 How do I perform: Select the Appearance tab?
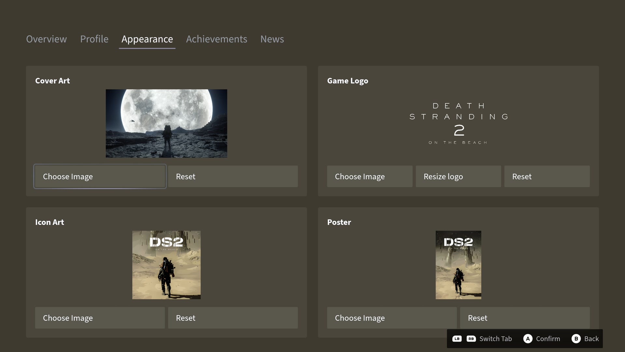(147, 39)
